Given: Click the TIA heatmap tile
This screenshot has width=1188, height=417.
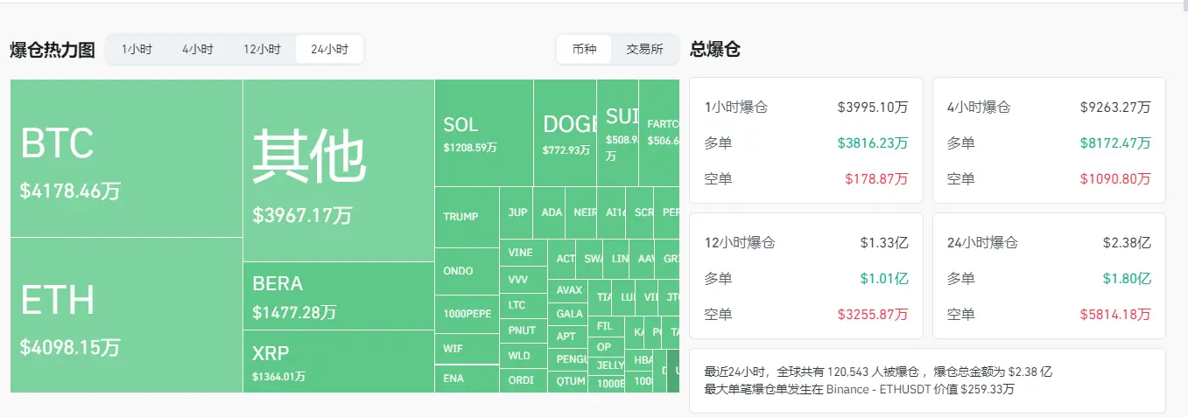Looking at the screenshot, I should pos(600,297).
